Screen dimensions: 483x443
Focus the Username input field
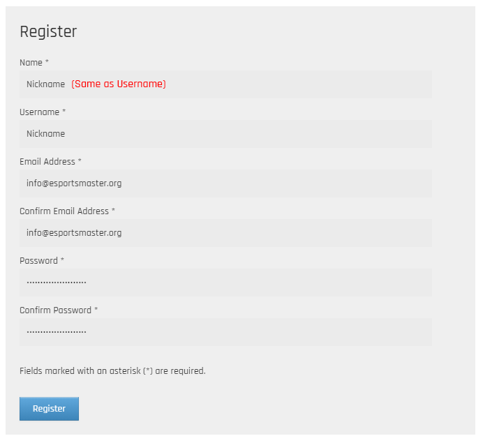pos(225,134)
